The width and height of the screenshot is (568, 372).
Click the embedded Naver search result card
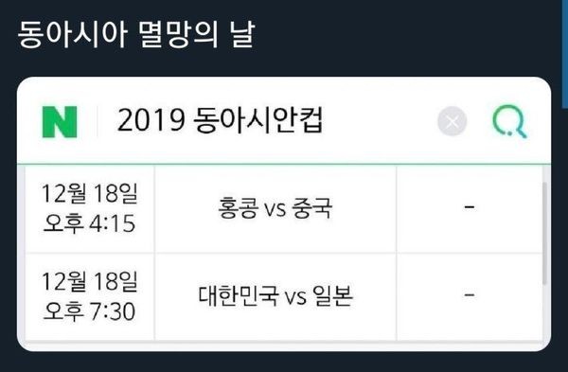tap(284, 214)
